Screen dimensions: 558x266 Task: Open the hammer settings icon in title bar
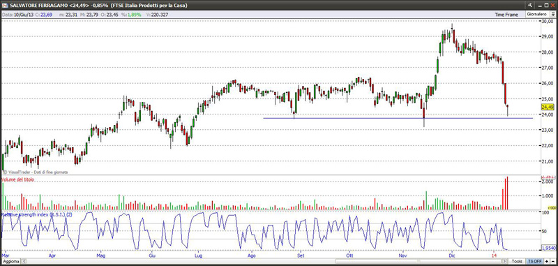click(x=530, y=5)
